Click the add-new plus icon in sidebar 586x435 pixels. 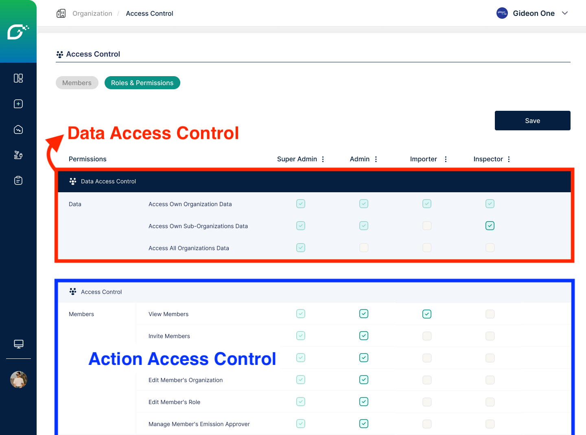click(x=18, y=104)
